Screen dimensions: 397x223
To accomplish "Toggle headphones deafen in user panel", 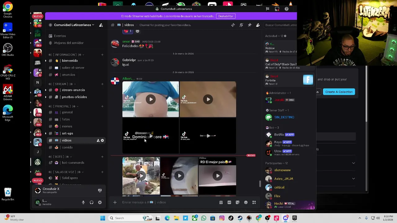I will (91, 202).
